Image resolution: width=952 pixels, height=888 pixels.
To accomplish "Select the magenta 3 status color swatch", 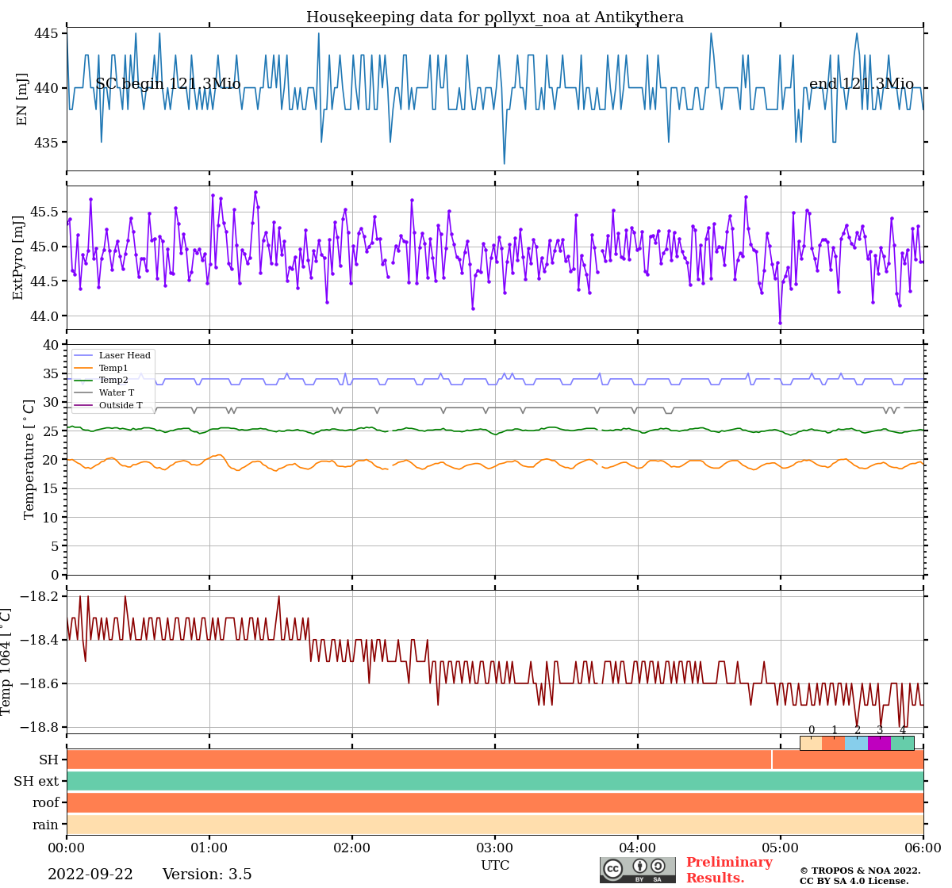I will 880,743.
